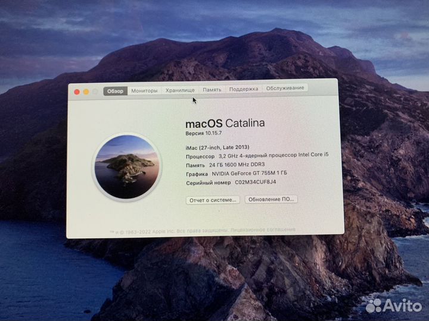Click the Intel Core i5 processor value
The height and width of the screenshot is (321, 429).
(273, 155)
